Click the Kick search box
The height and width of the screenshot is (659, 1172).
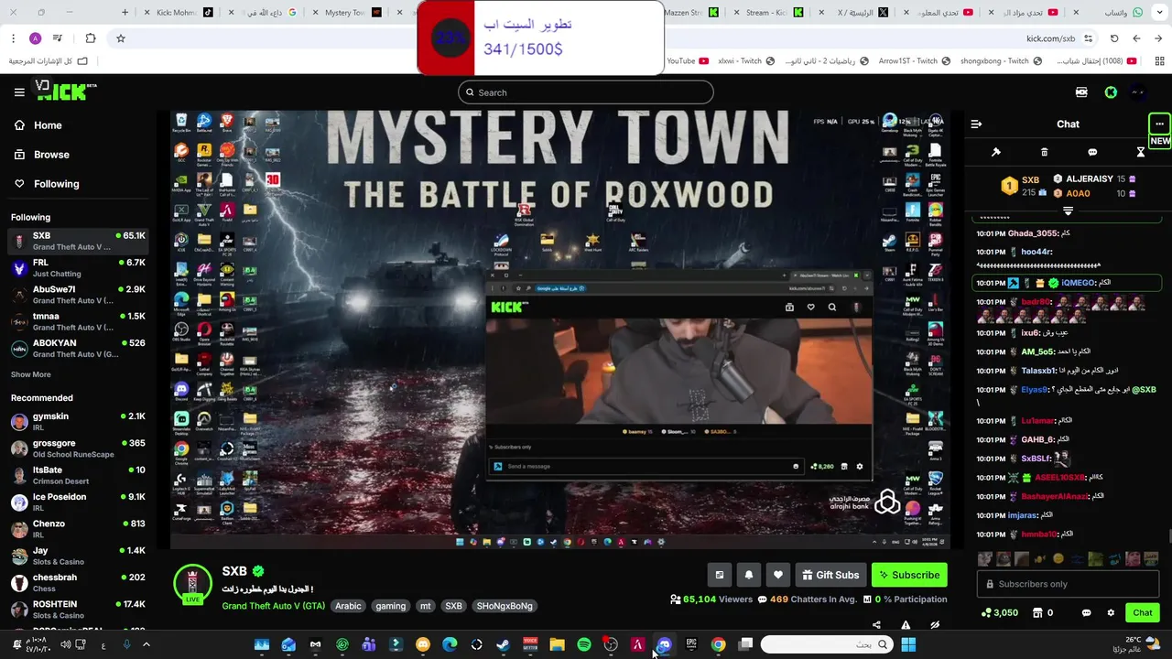click(586, 92)
